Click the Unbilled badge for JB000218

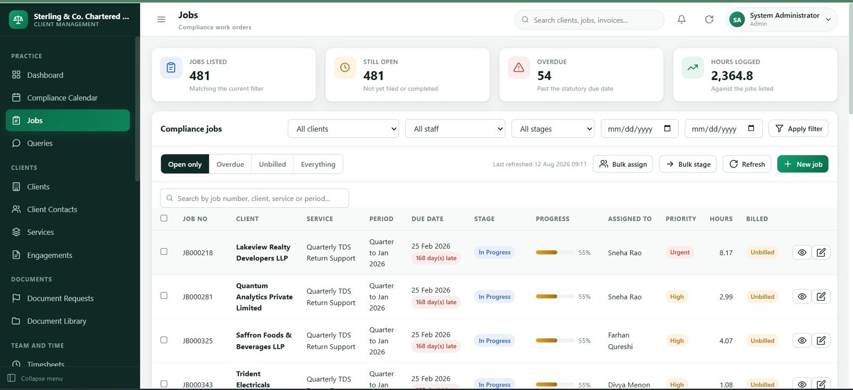[x=762, y=253]
